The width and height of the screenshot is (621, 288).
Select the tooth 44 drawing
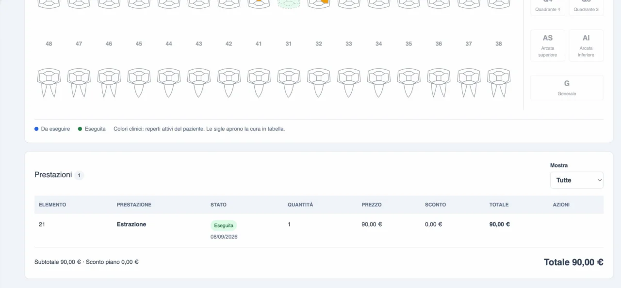pyautogui.click(x=169, y=83)
